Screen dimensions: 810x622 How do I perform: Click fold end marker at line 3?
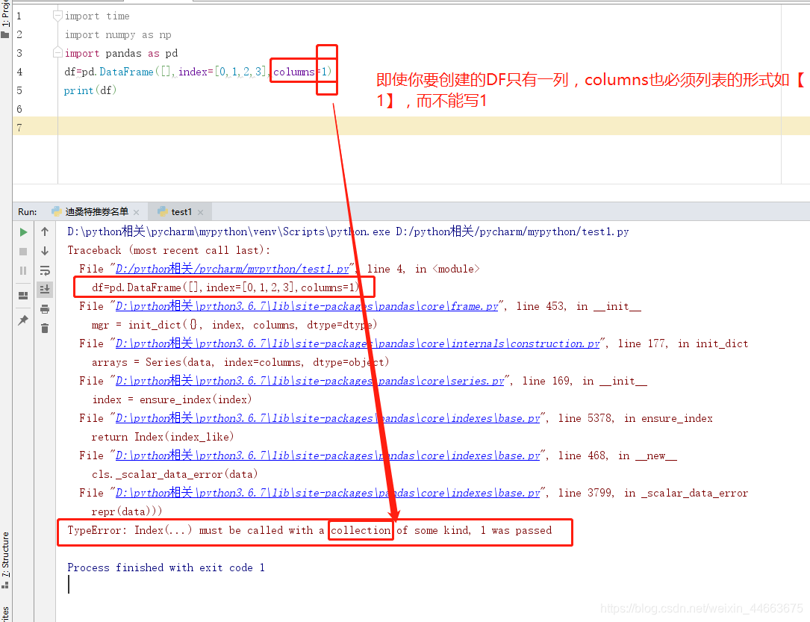(57, 53)
